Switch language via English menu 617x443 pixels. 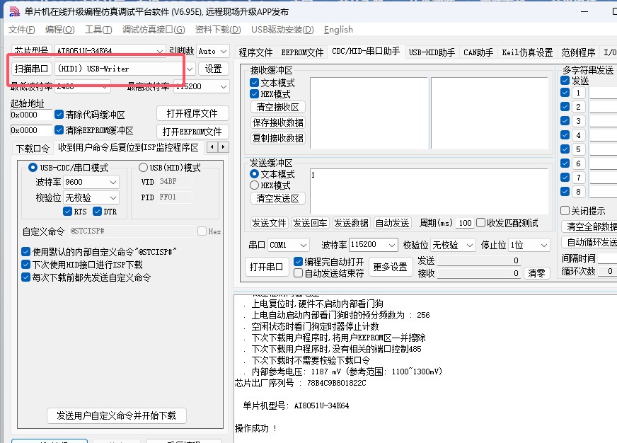pos(338,30)
